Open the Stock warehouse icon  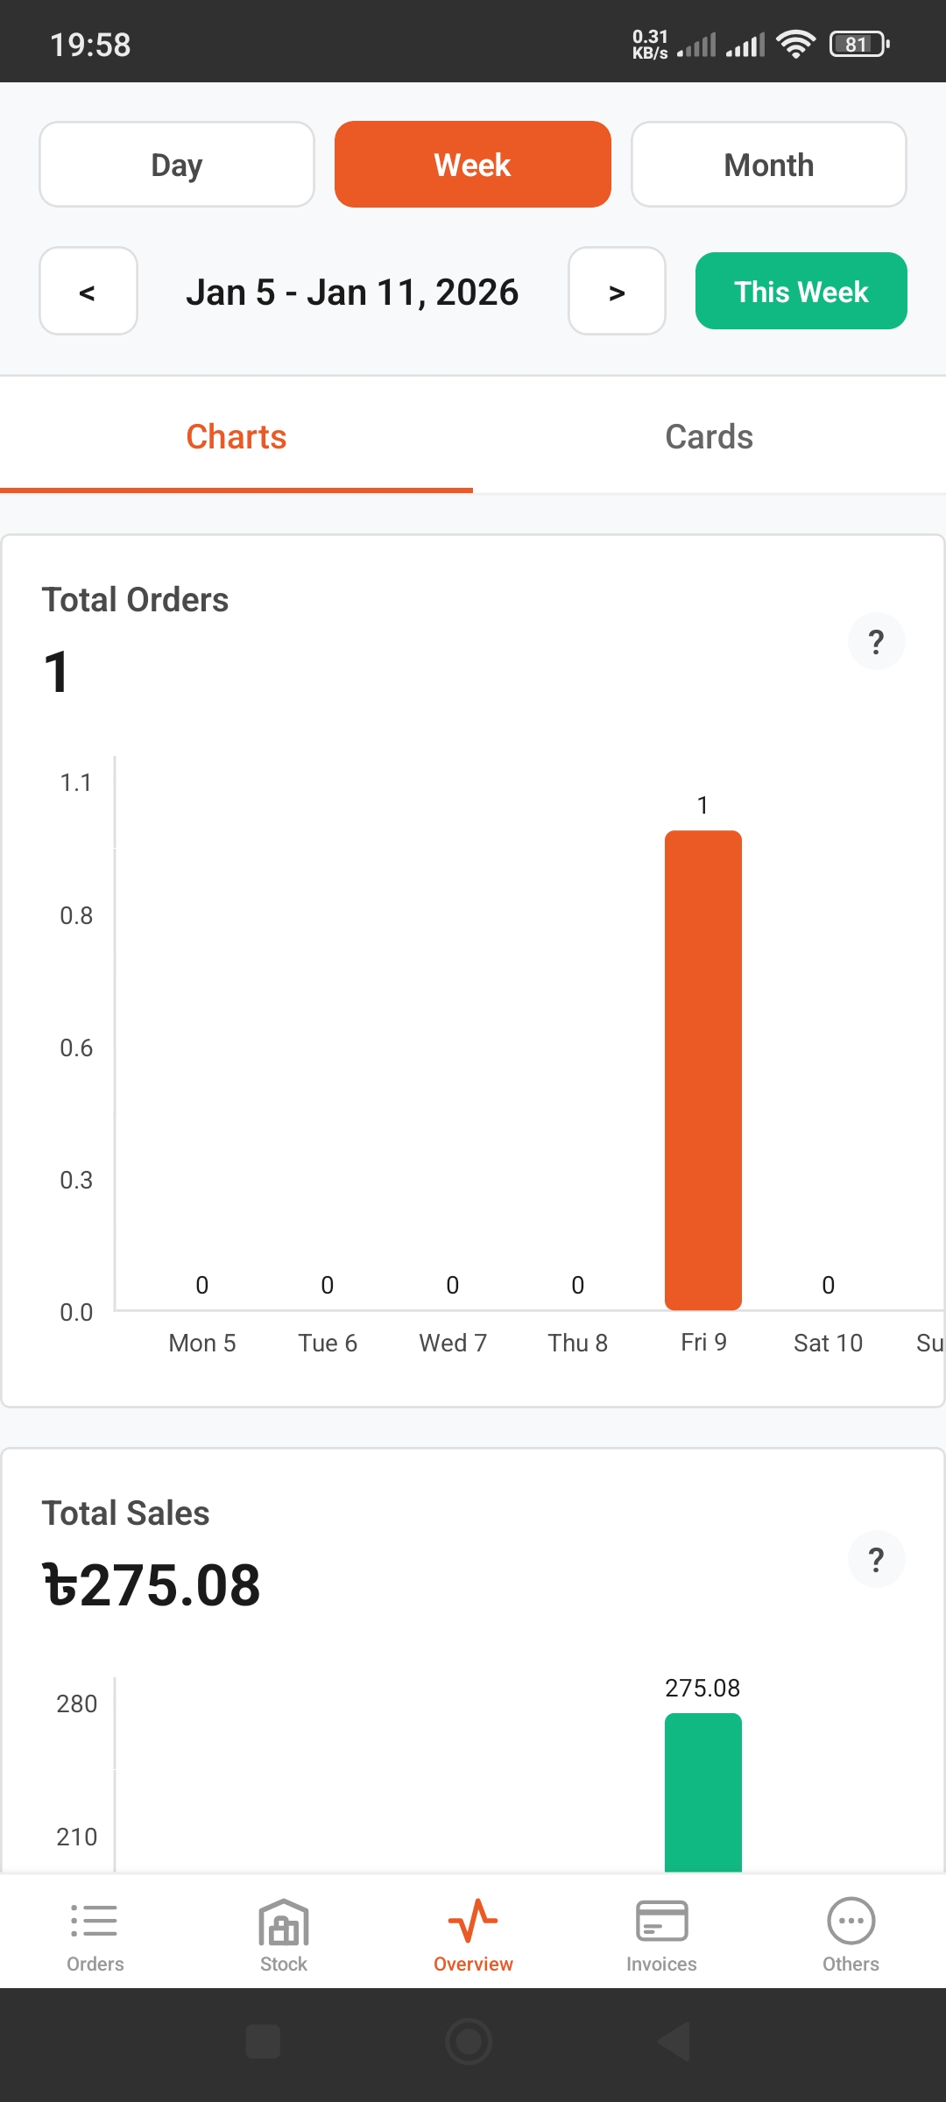coord(284,1922)
